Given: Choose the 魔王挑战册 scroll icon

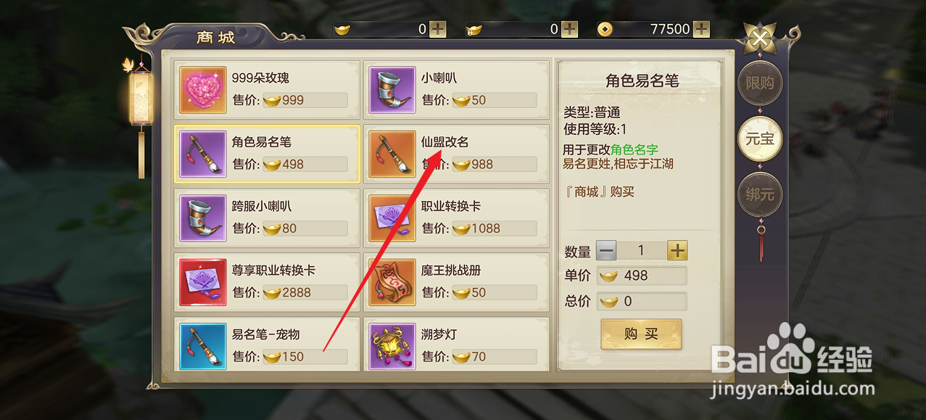Looking at the screenshot, I should (x=392, y=281).
